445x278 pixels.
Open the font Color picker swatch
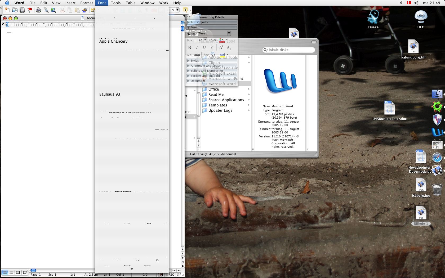[x=222, y=40]
